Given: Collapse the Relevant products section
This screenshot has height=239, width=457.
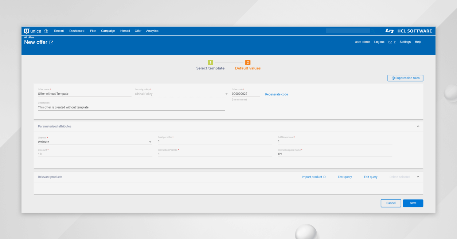Looking at the screenshot, I should (x=418, y=177).
